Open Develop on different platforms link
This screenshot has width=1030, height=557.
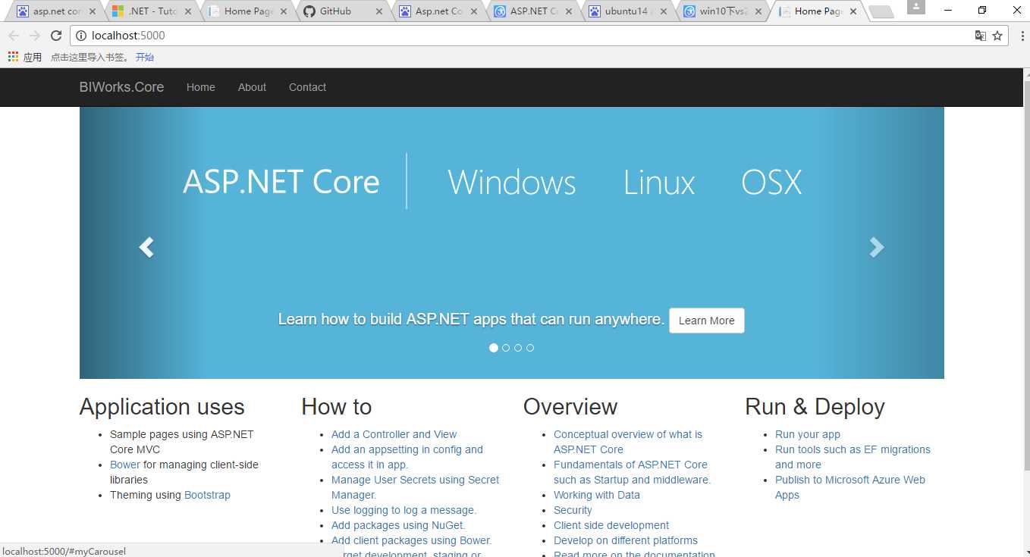pyautogui.click(x=626, y=540)
